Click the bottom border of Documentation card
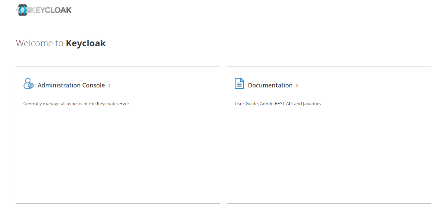The image size is (442, 213). click(x=329, y=203)
